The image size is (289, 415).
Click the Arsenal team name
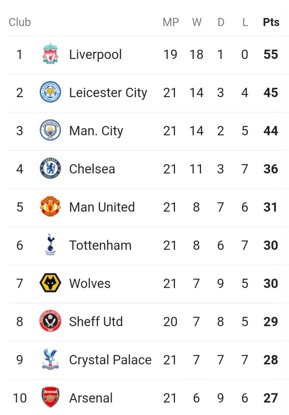point(91,398)
